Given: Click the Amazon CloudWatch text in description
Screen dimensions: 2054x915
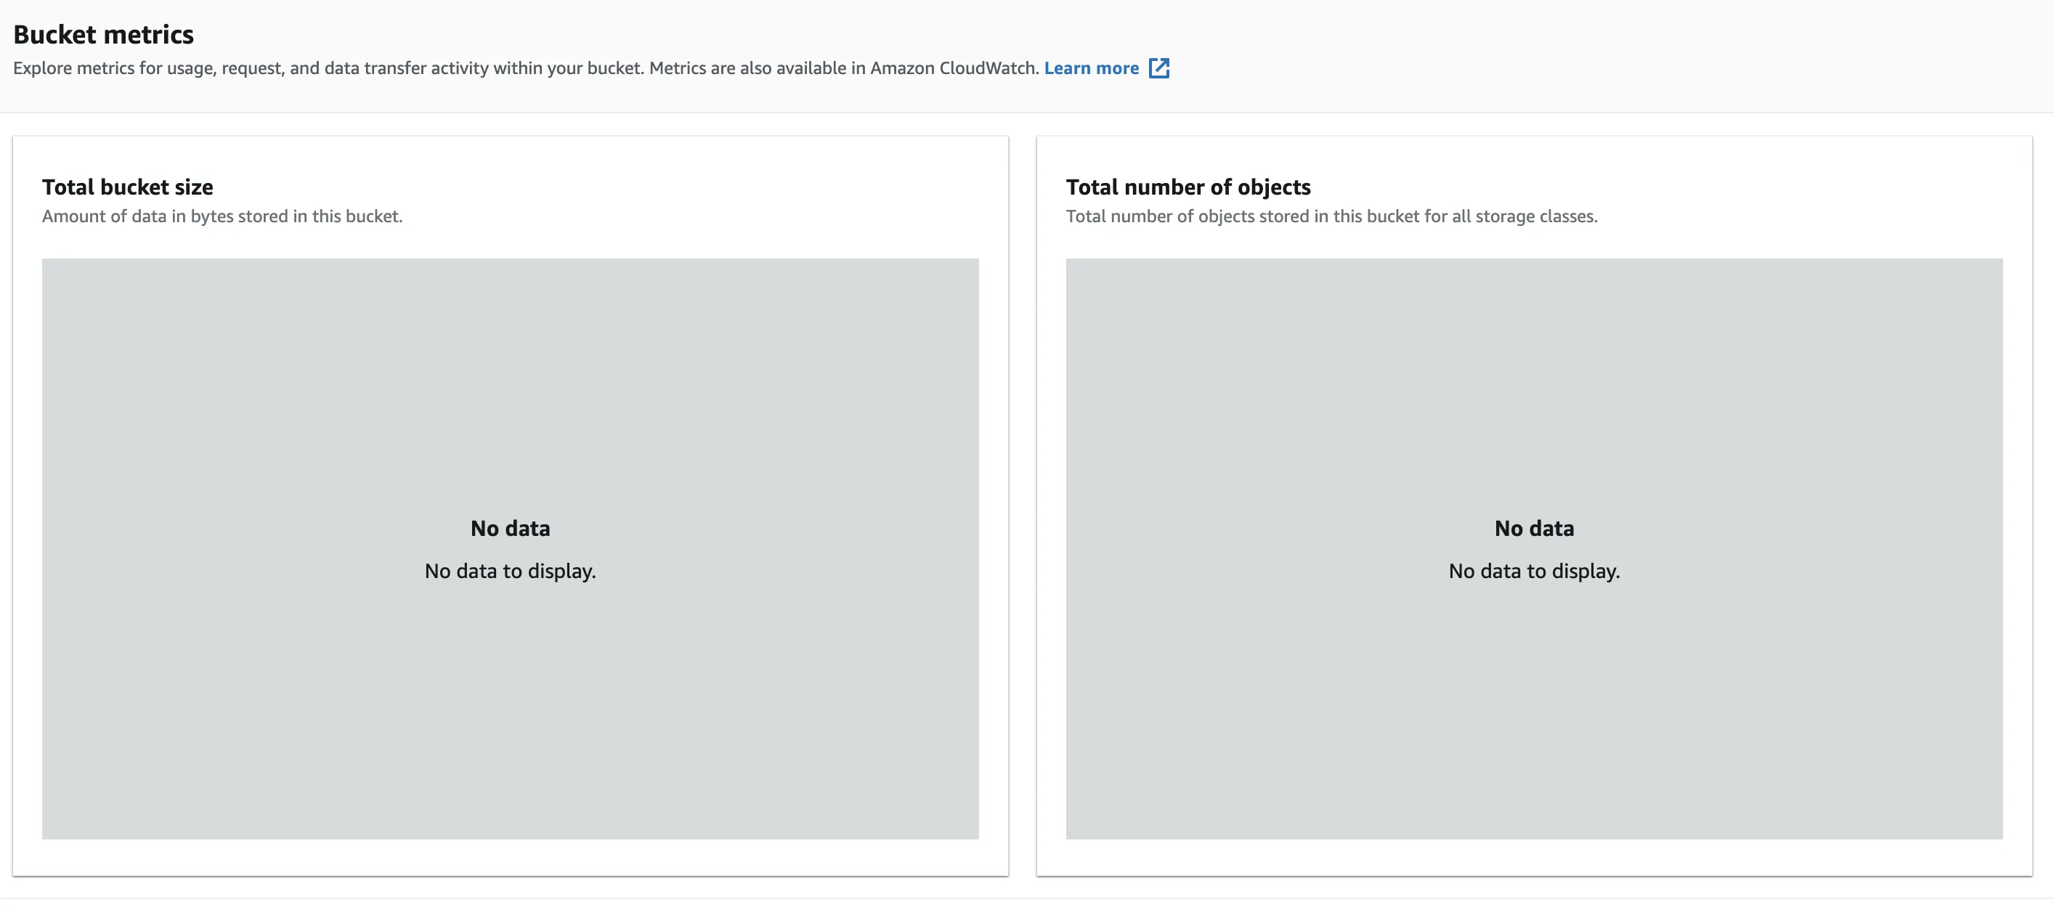Looking at the screenshot, I should tap(954, 68).
